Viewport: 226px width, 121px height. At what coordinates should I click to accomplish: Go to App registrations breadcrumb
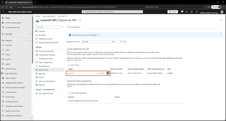[49, 16]
